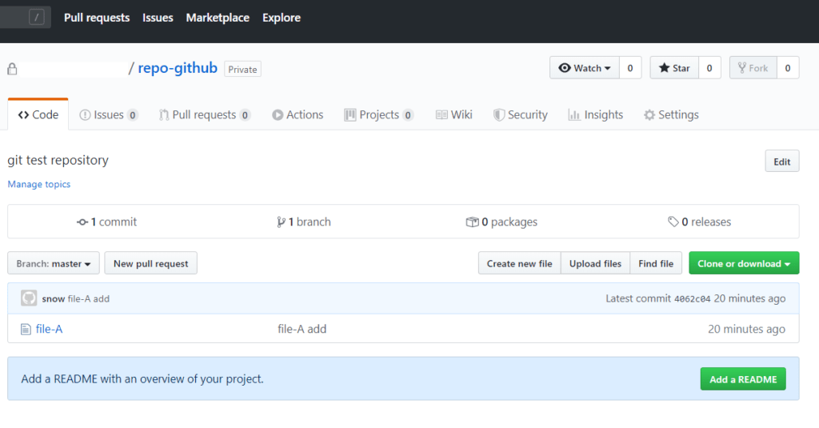819x428 pixels.
Task: Click the Insights tab graph icon
Action: coord(574,115)
